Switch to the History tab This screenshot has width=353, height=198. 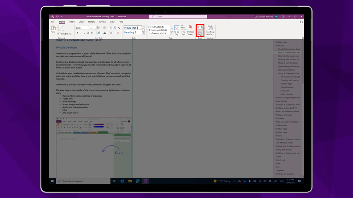pos(91,22)
